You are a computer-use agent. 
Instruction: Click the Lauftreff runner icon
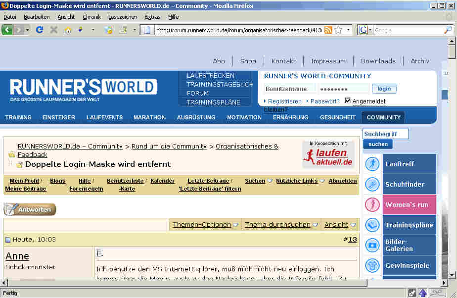pos(372,164)
